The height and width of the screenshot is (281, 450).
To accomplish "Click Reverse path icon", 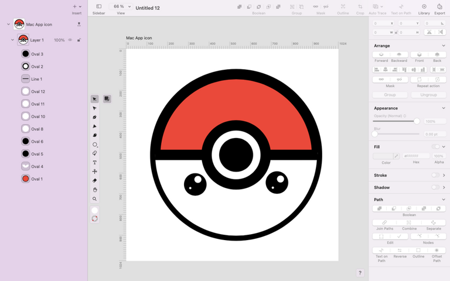I will 400,251.
